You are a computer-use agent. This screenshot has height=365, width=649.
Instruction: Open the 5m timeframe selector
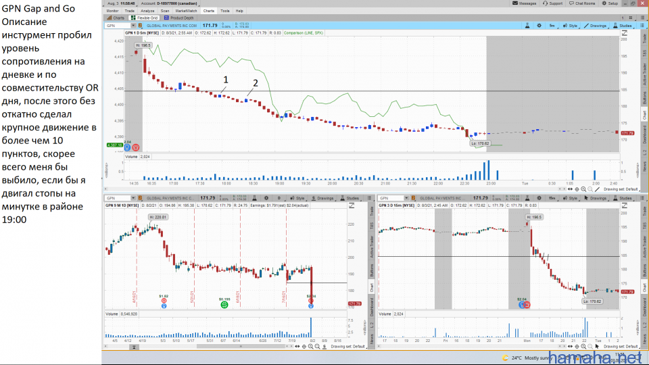(552, 26)
